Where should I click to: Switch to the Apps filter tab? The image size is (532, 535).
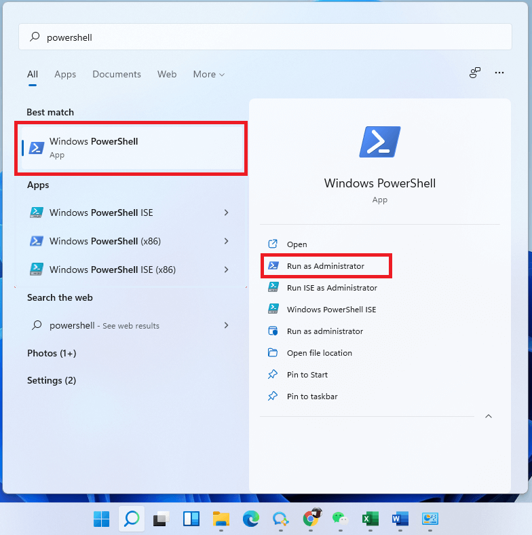click(65, 75)
